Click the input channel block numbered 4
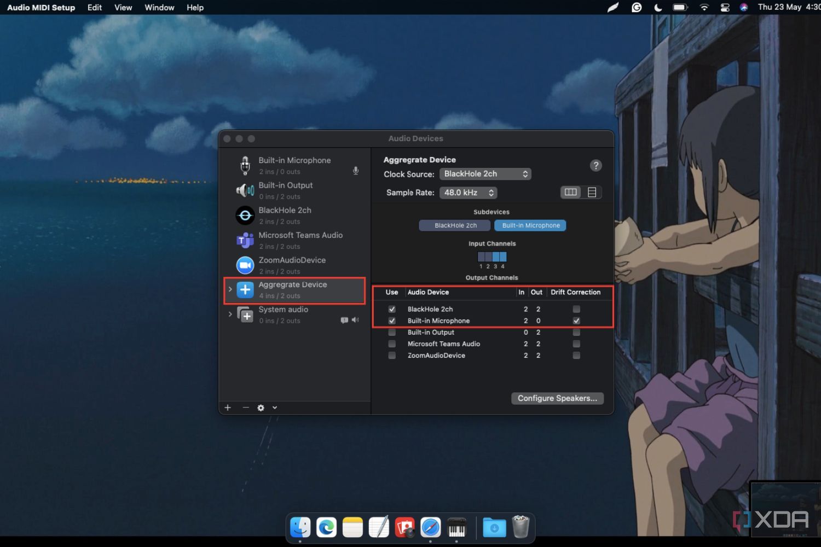Screen dimensions: 821x547 pos(503,257)
